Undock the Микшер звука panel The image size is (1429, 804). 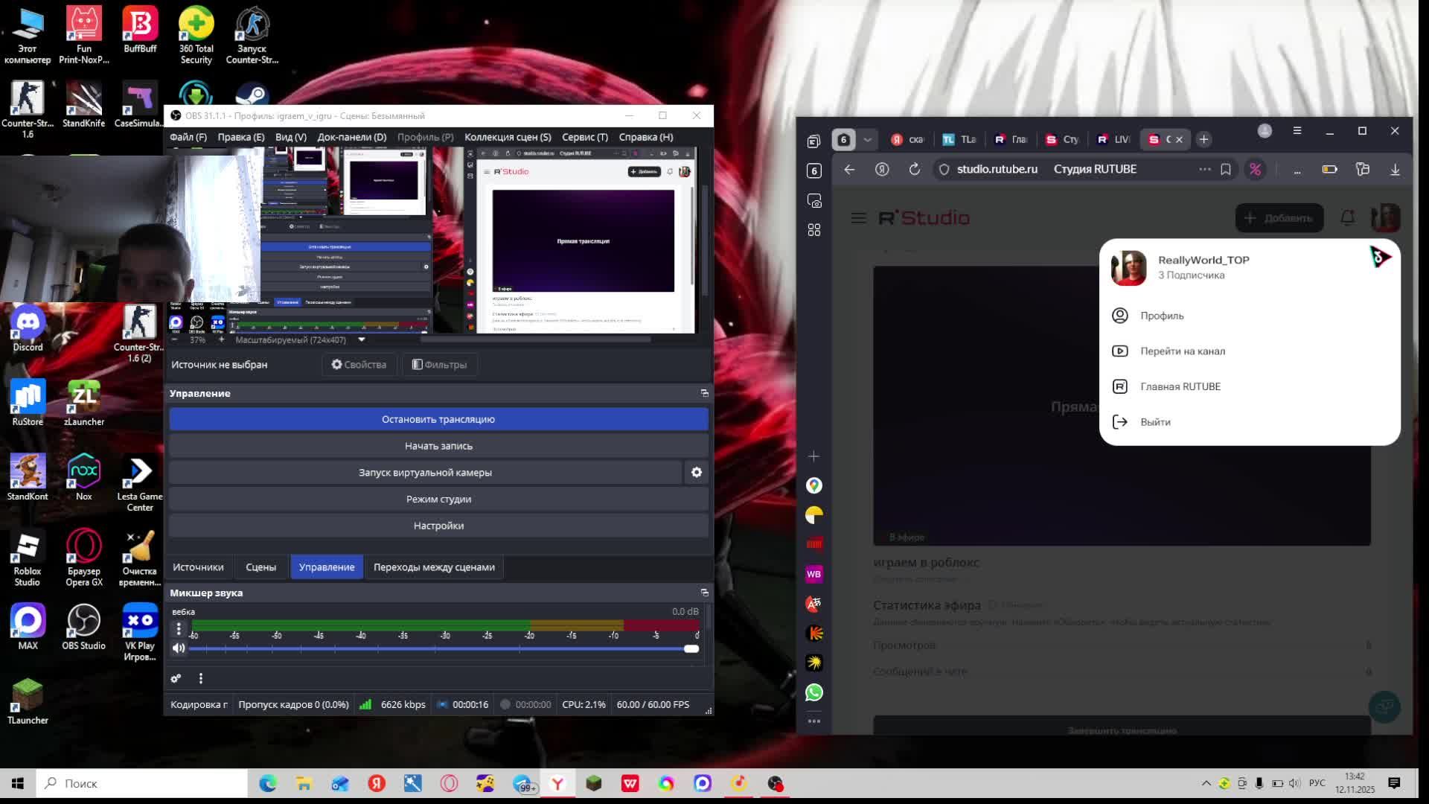[x=704, y=593]
